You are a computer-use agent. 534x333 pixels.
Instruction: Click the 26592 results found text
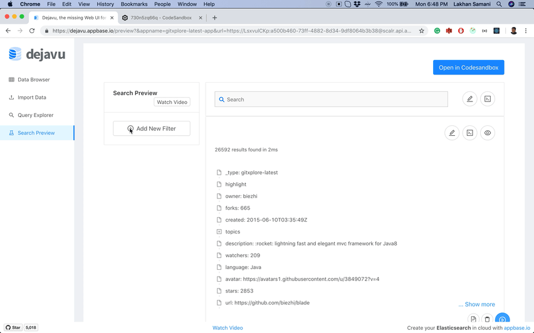pos(246,150)
